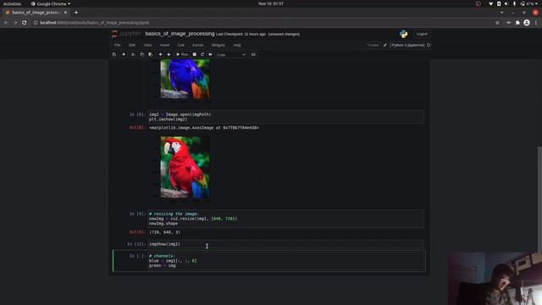This screenshot has width=542, height=305.
Task: Click the Last Checkpoint status text
Action: pos(241,34)
